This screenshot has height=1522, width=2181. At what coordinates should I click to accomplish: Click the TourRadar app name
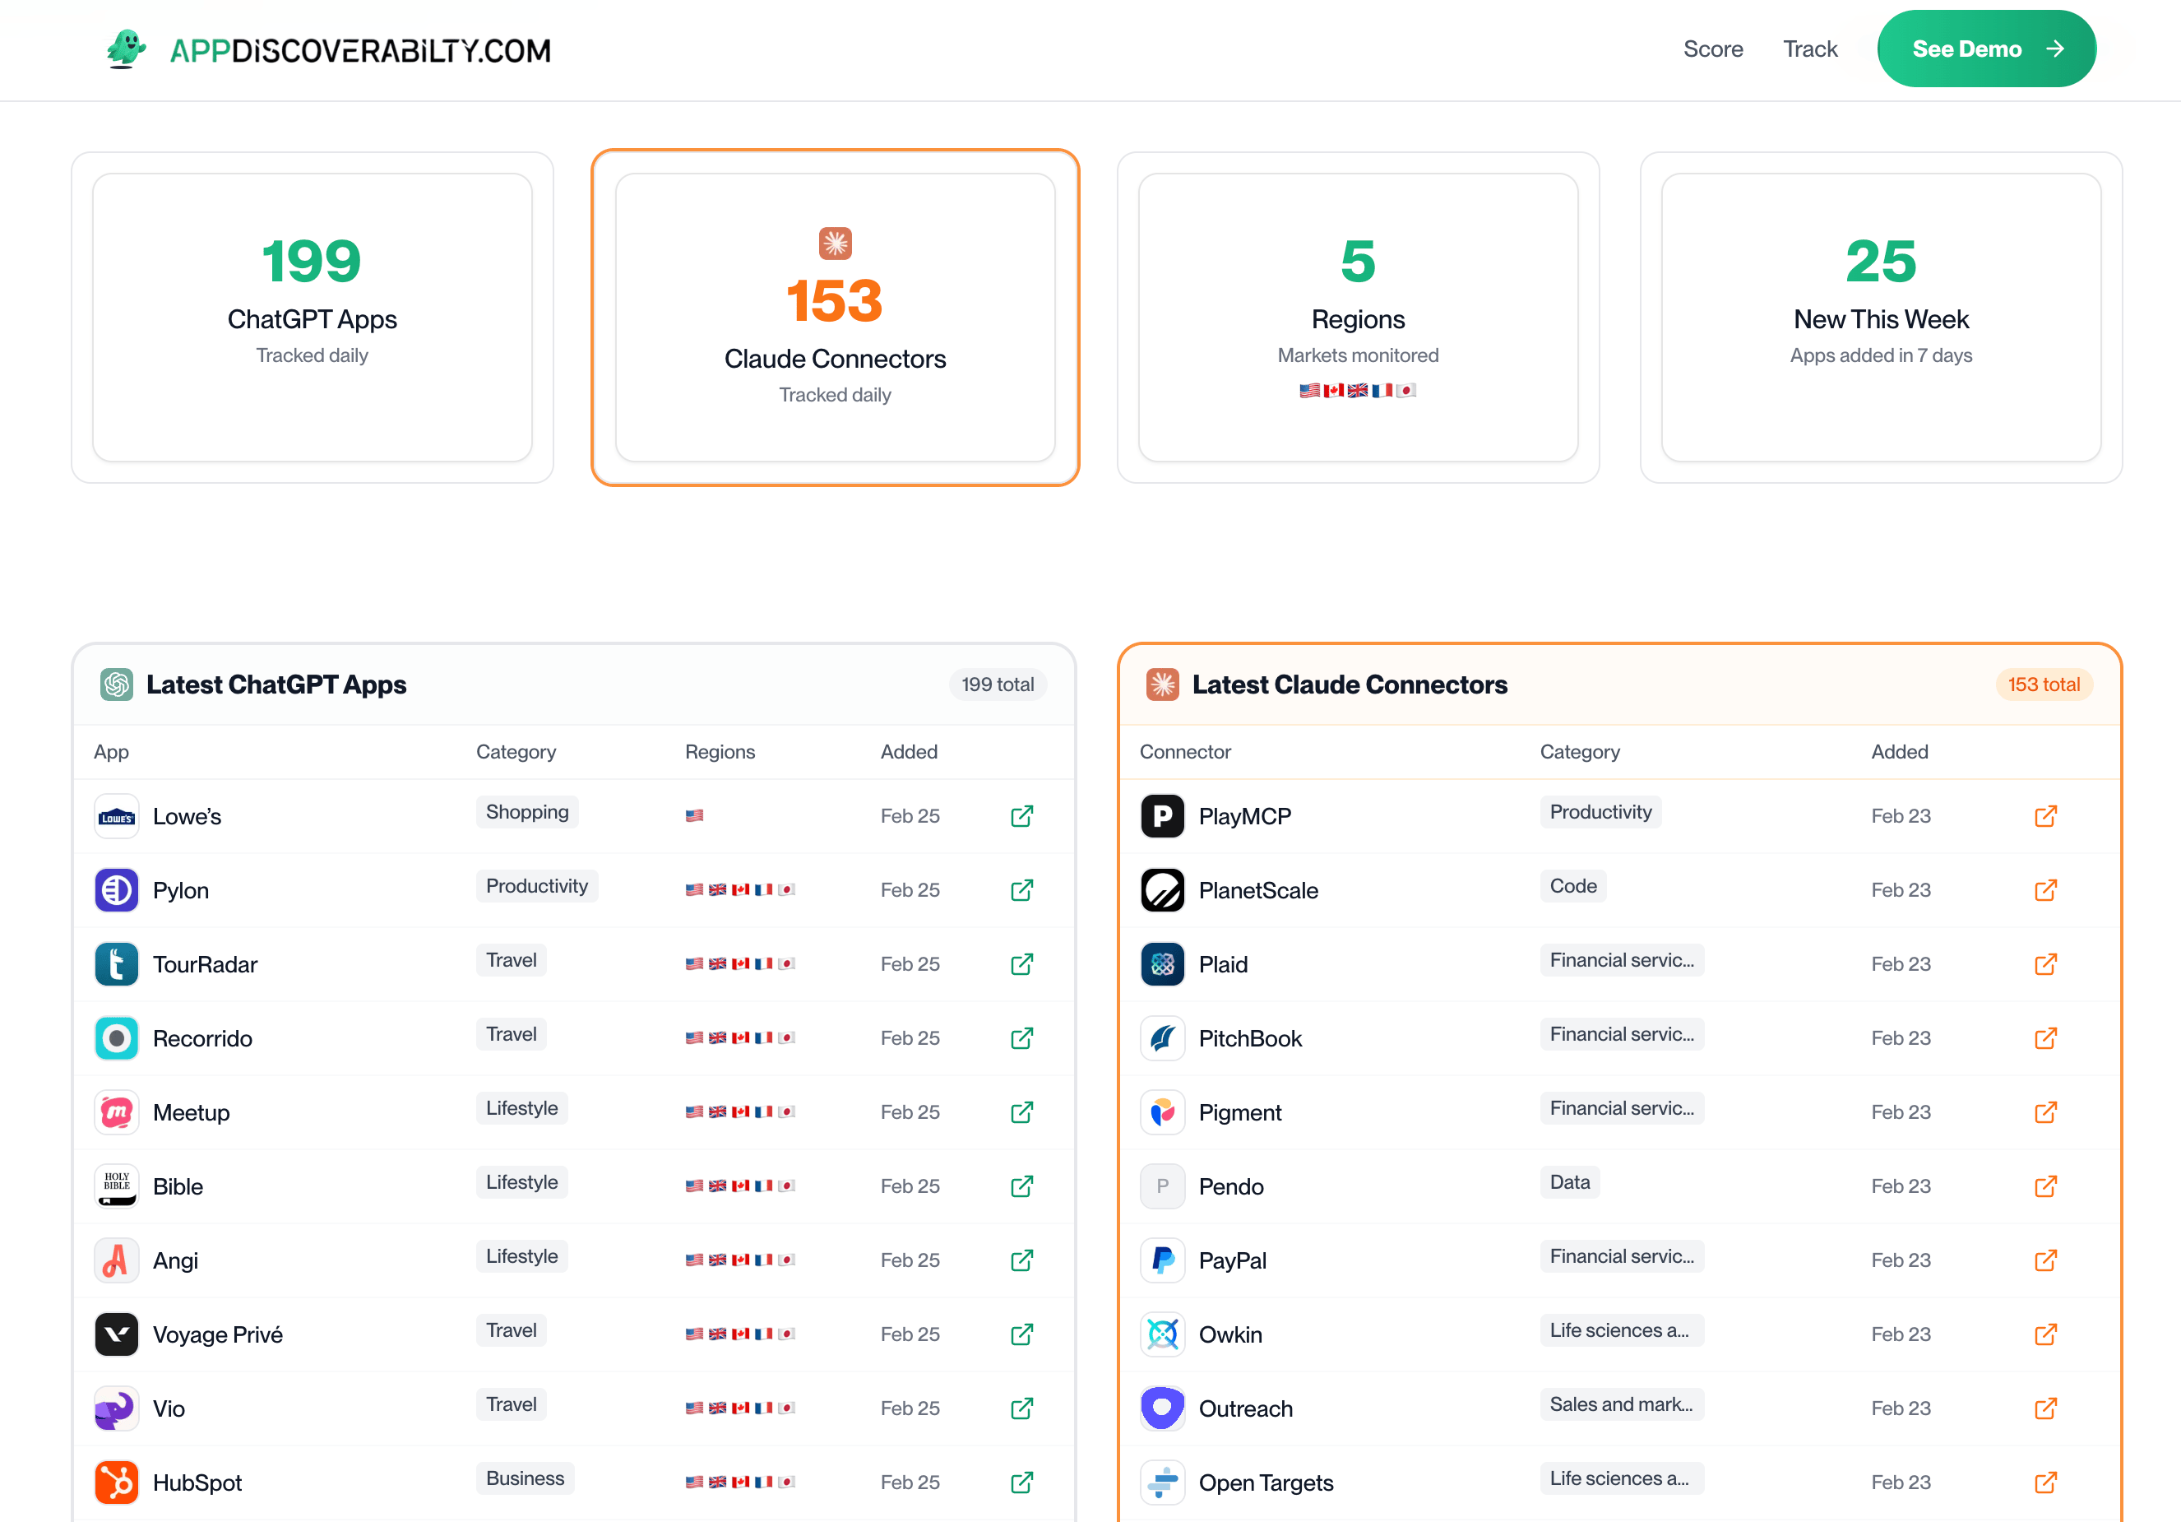[205, 964]
